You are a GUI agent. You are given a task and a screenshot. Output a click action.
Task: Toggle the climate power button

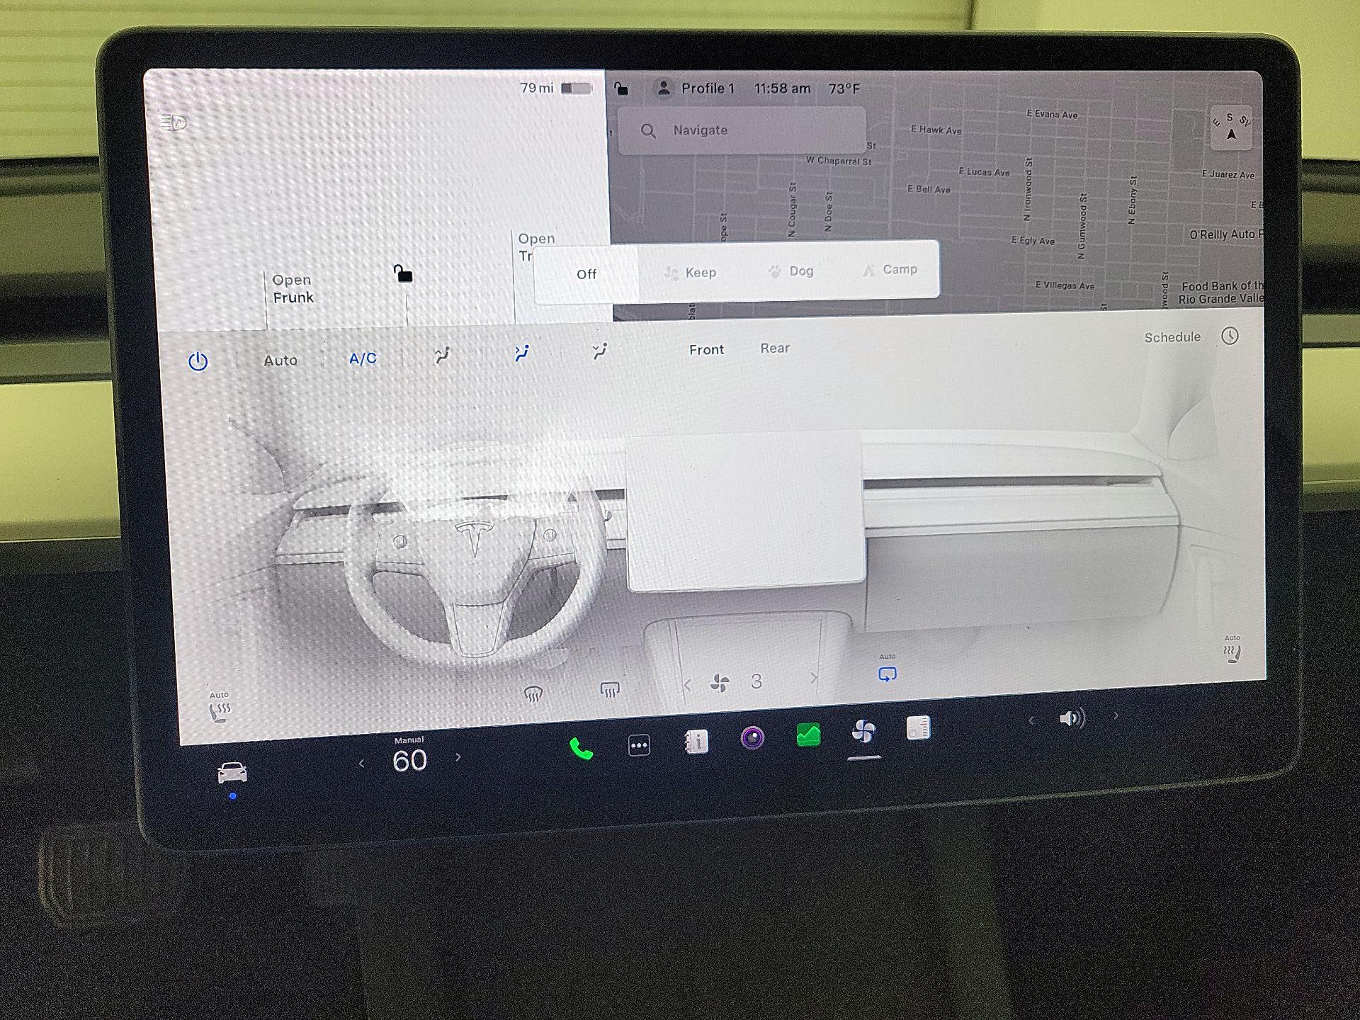click(x=198, y=362)
